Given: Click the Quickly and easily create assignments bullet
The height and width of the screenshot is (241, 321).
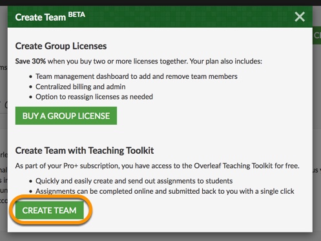Looking at the screenshot, I should point(134,181).
